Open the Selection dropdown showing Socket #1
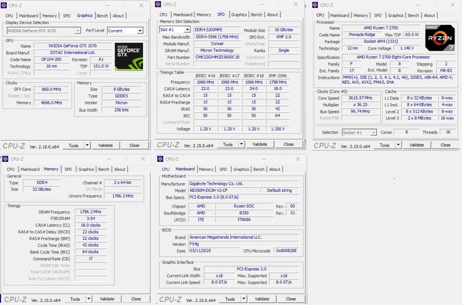 (x=359, y=132)
